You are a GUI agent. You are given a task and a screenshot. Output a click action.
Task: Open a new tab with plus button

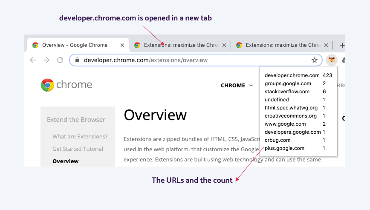pyautogui.click(x=342, y=45)
